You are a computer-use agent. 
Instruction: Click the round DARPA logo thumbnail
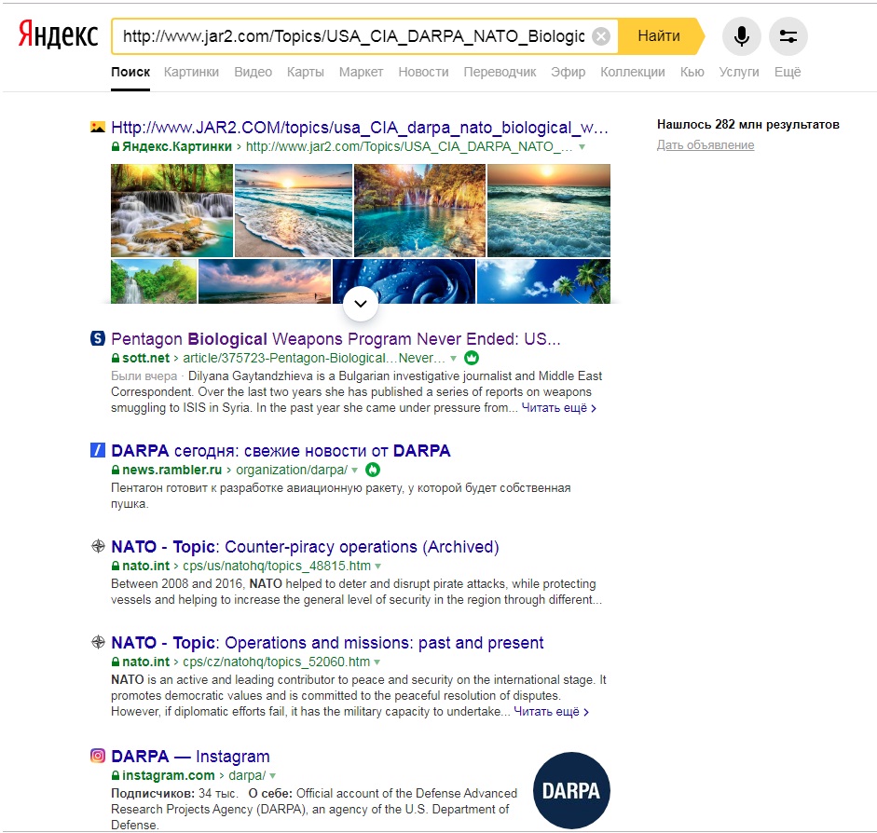[571, 790]
